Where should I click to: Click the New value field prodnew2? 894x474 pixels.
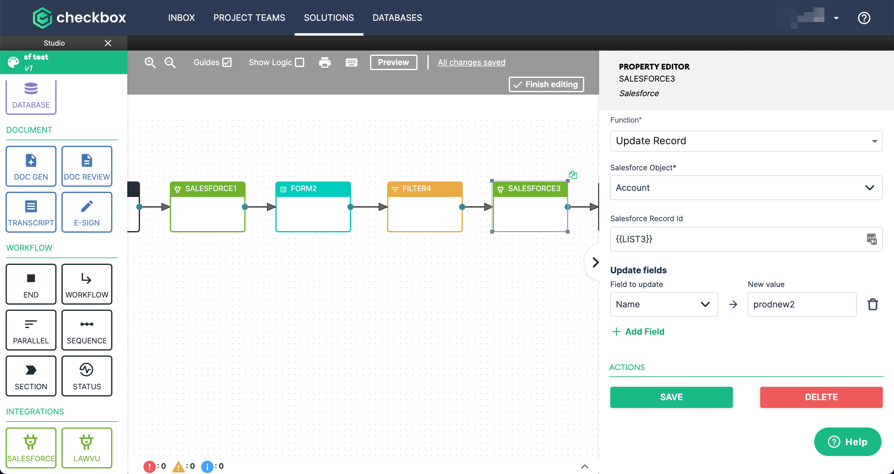802,304
